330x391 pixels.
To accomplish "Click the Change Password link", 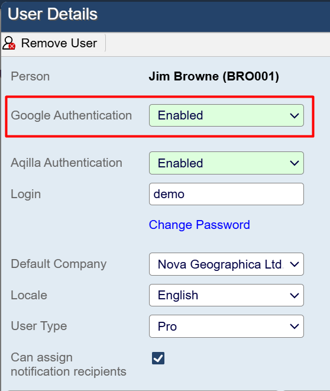I will (199, 225).
